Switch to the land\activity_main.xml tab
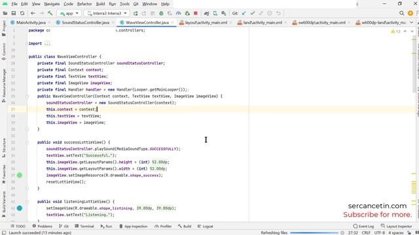Image resolution: width=419 pixels, height=235 pixels. (x=263, y=23)
